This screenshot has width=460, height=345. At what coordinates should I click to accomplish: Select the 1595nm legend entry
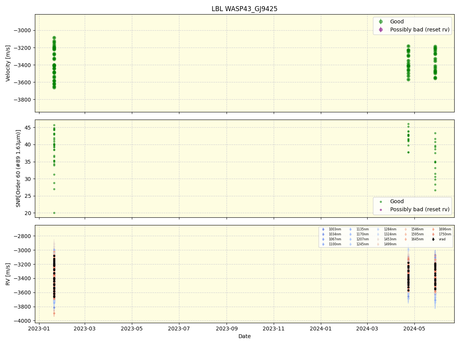click(x=417, y=234)
